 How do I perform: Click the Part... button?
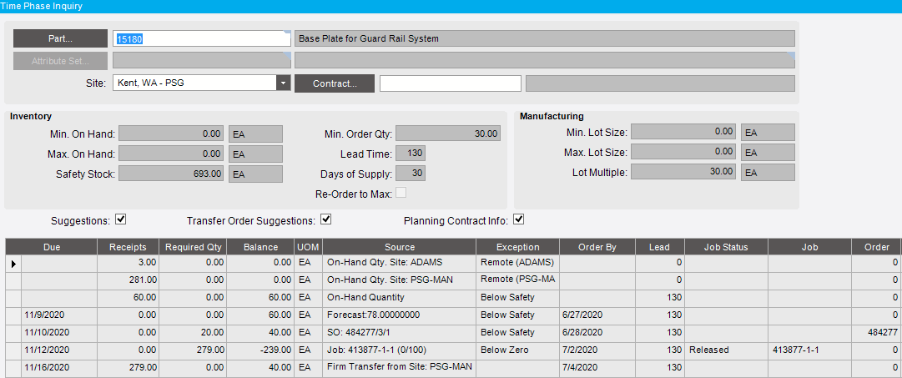(x=60, y=38)
